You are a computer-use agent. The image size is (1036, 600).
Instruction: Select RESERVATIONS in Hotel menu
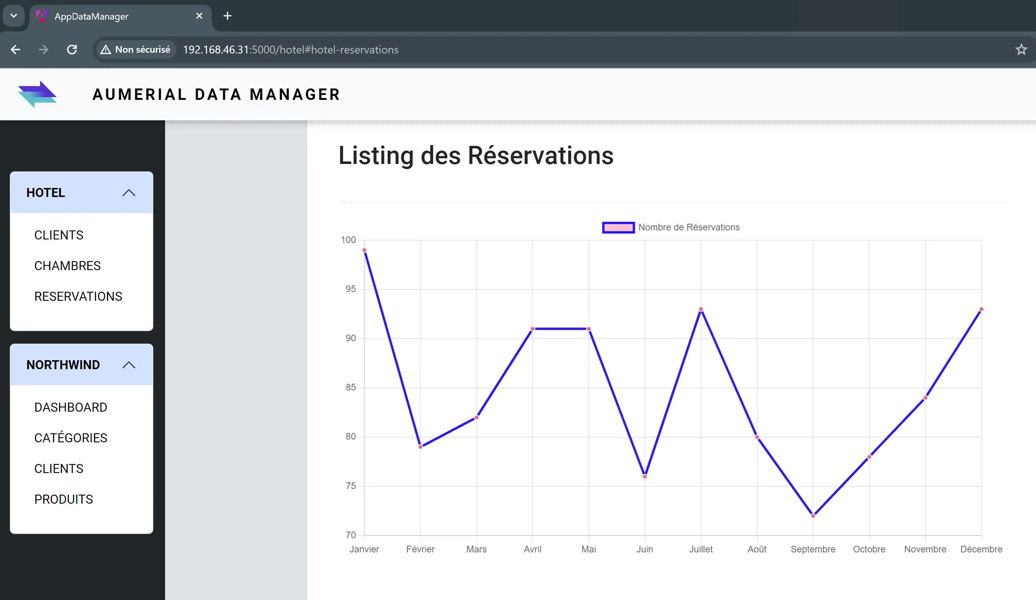tap(78, 296)
